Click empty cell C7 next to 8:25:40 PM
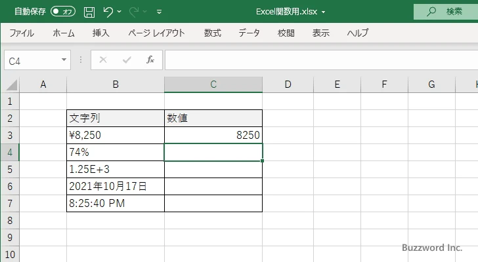This screenshot has height=262, width=478. [213, 203]
